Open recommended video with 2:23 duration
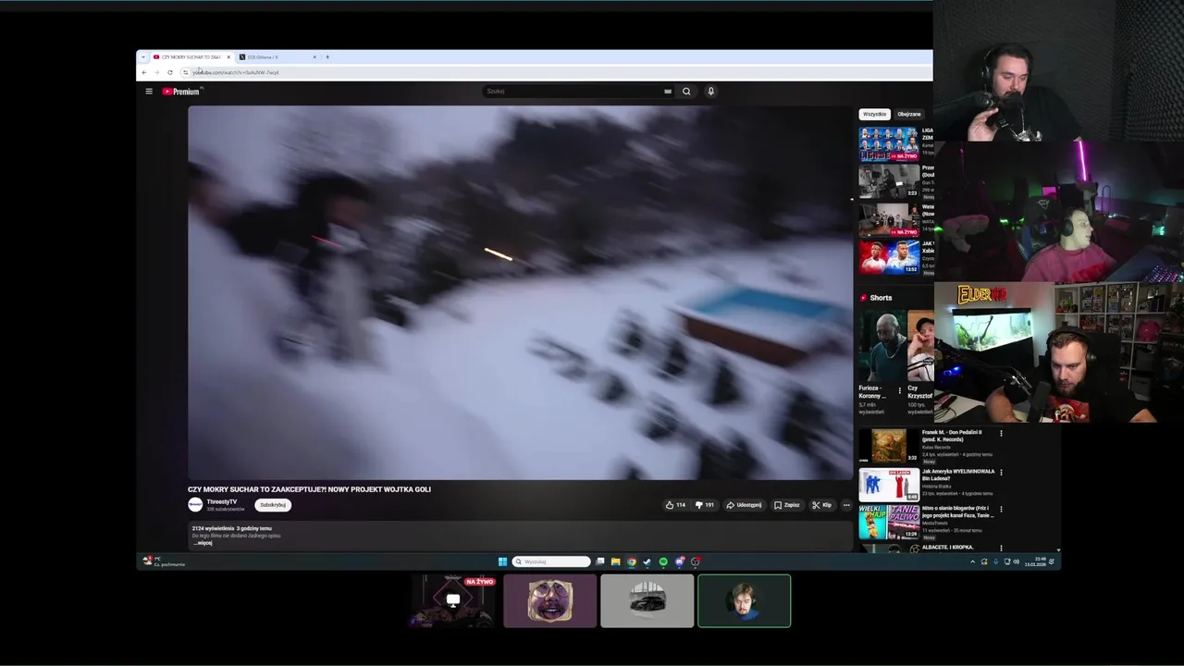 (889, 182)
